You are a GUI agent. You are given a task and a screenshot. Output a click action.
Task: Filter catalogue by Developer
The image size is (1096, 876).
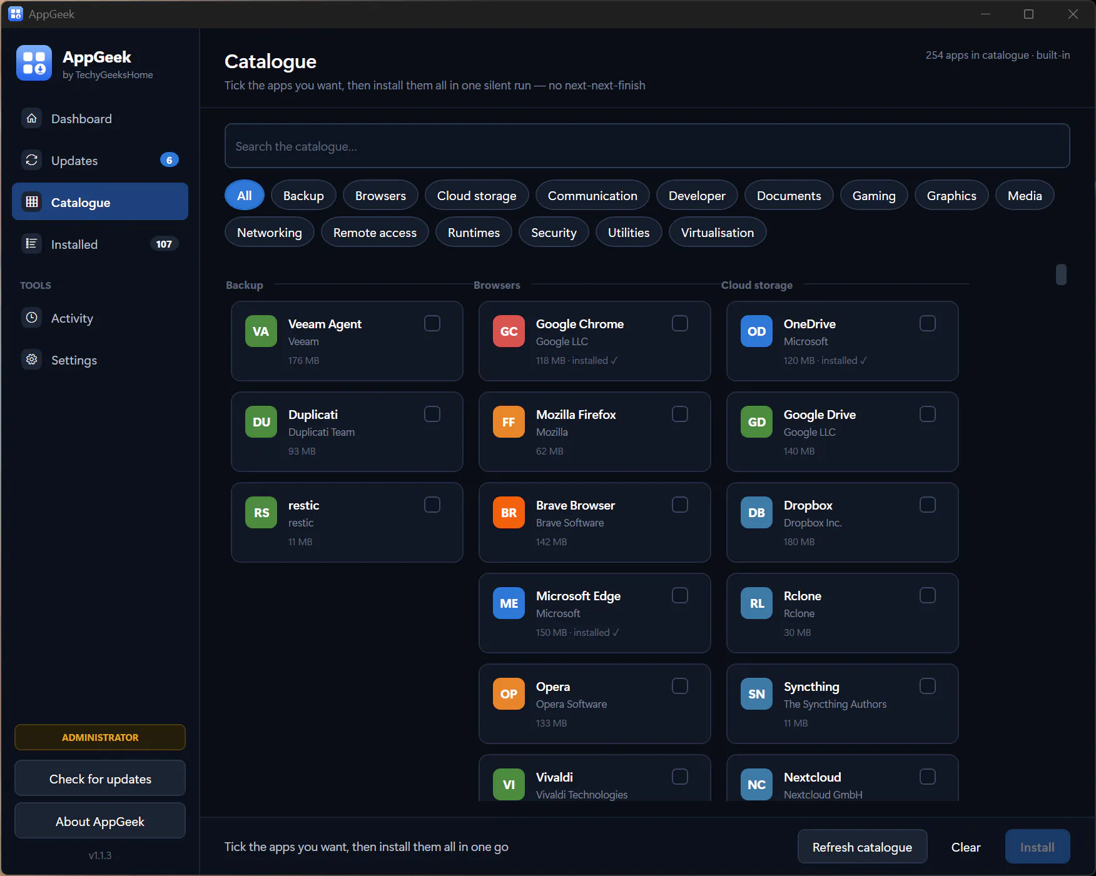click(697, 195)
